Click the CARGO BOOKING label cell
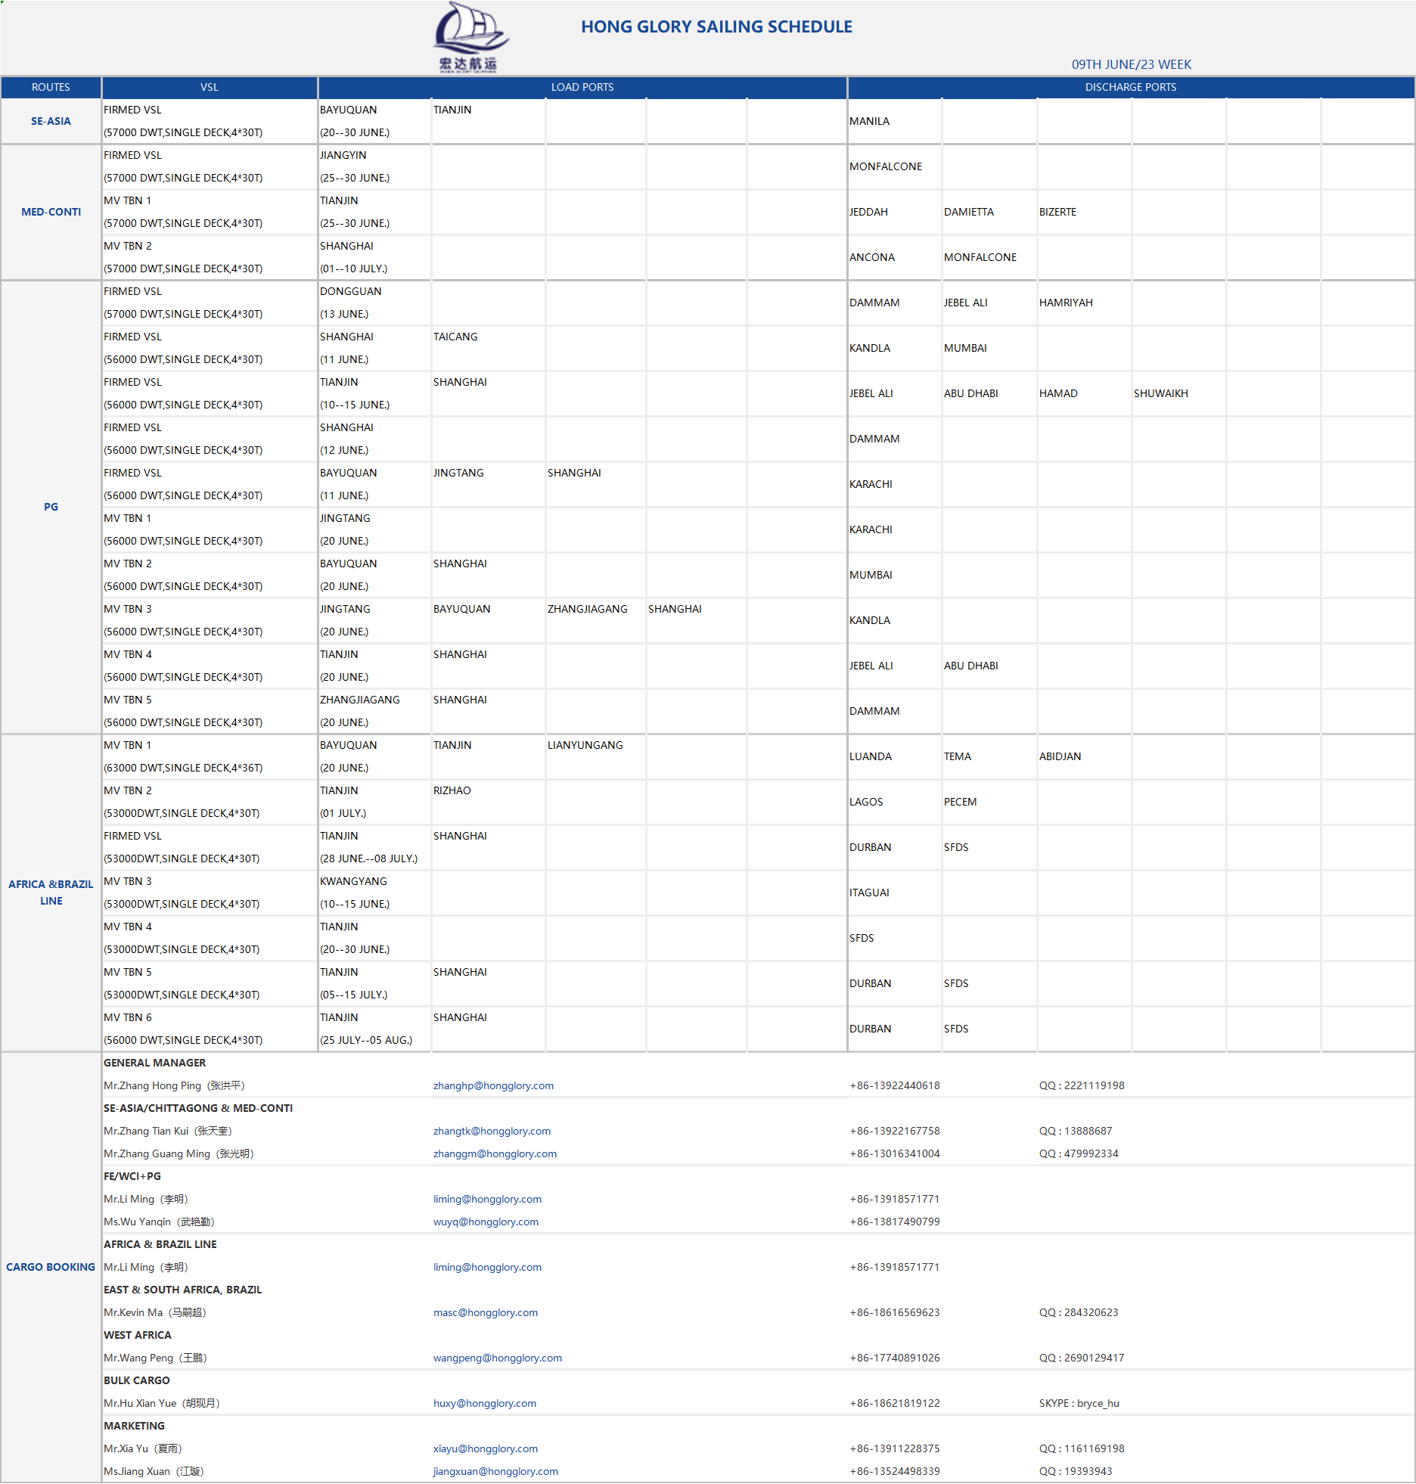Screen dimensions: 1416x1484 coord(51,1267)
